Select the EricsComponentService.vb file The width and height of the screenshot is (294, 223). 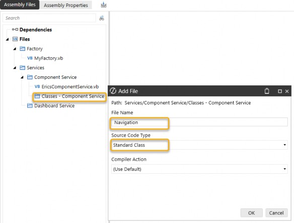[x=66, y=86]
